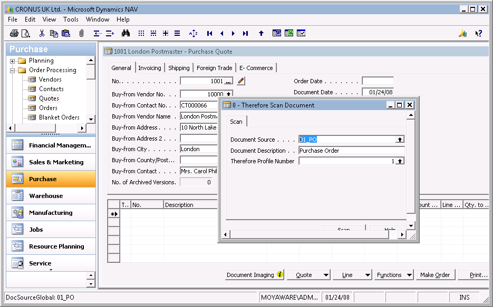Open the Window menu
The height and width of the screenshot is (307, 493).
98,19
